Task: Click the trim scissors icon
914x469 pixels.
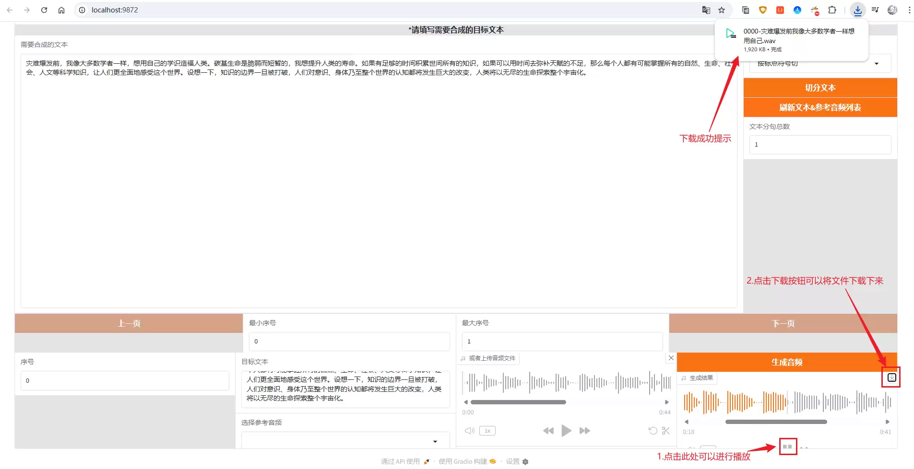Action: pos(665,431)
